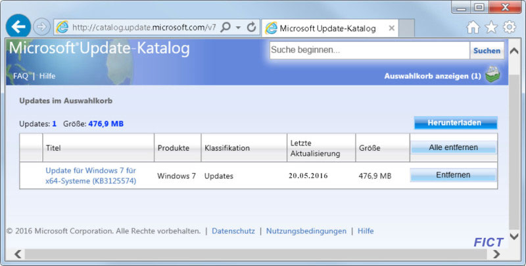Viewport: 526px width, 266px height.
Task: Click the magnifier search icon in address bar
Action: (226, 27)
